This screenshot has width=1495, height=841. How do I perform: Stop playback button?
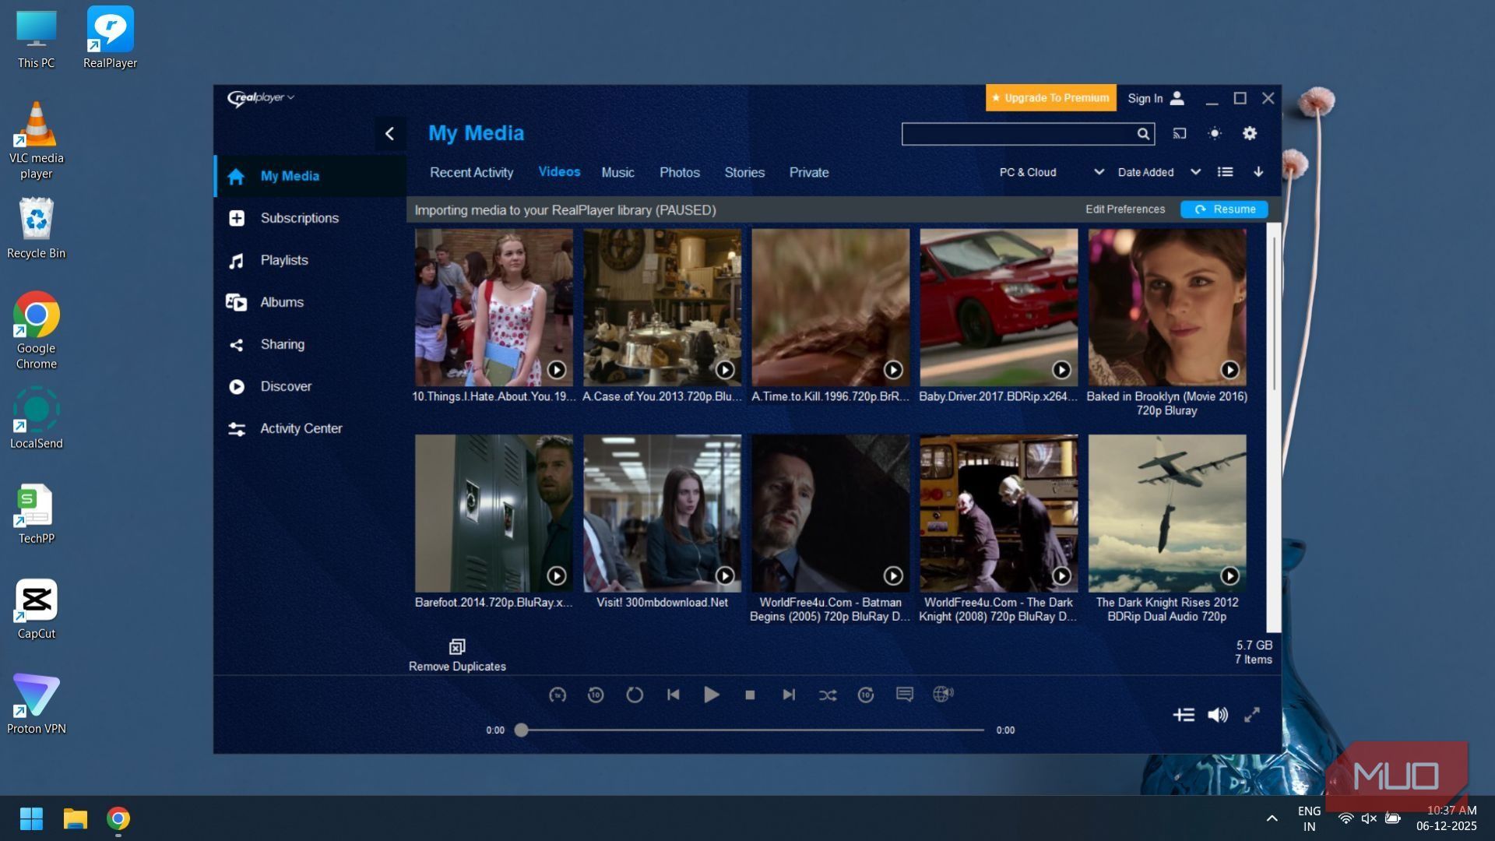click(750, 695)
